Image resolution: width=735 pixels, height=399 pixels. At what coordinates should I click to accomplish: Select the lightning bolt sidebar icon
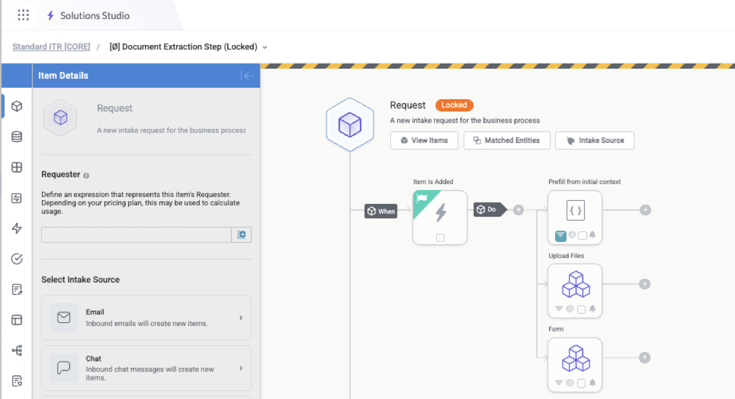click(17, 228)
